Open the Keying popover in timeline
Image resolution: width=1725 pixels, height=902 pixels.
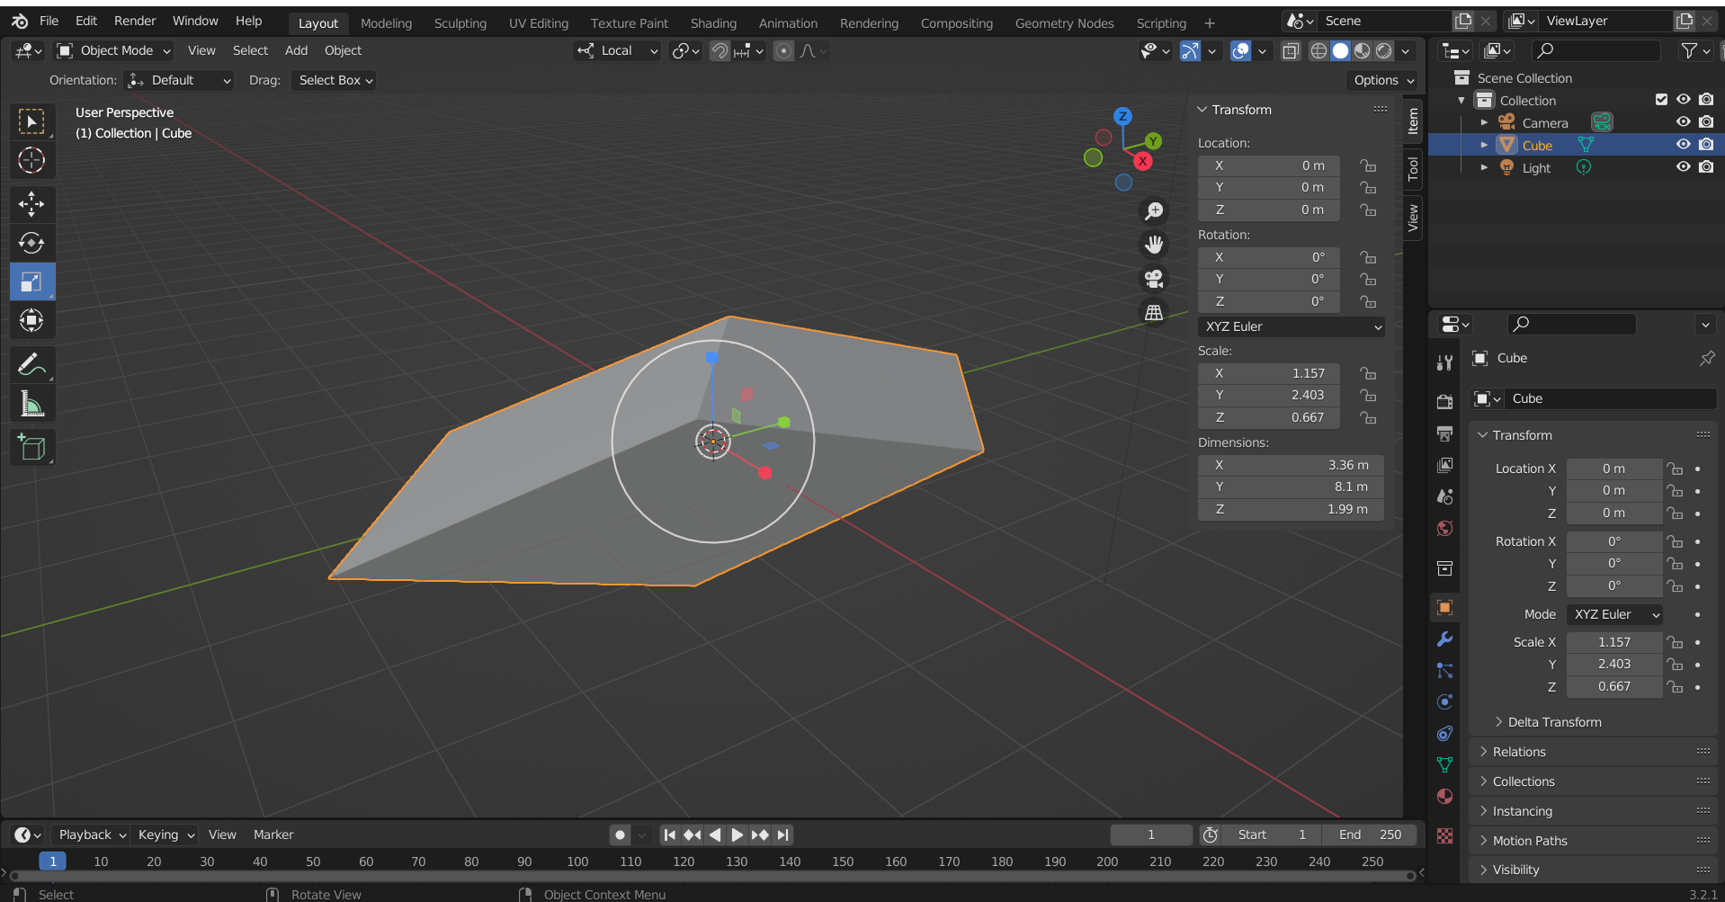[166, 835]
